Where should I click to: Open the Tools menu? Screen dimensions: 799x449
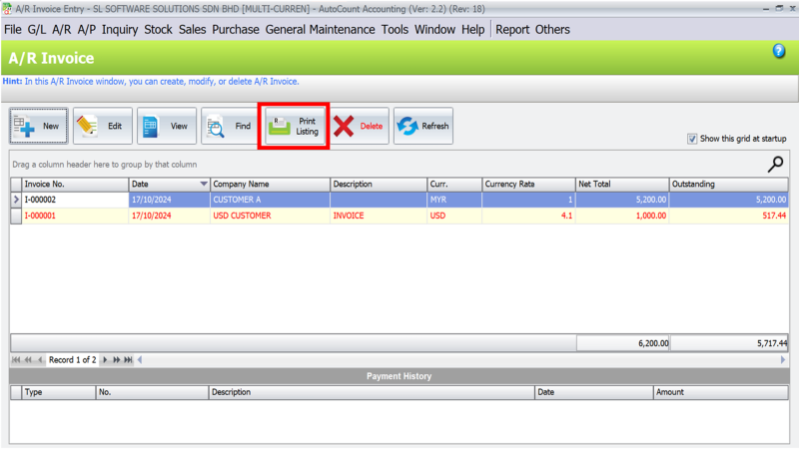coord(395,30)
